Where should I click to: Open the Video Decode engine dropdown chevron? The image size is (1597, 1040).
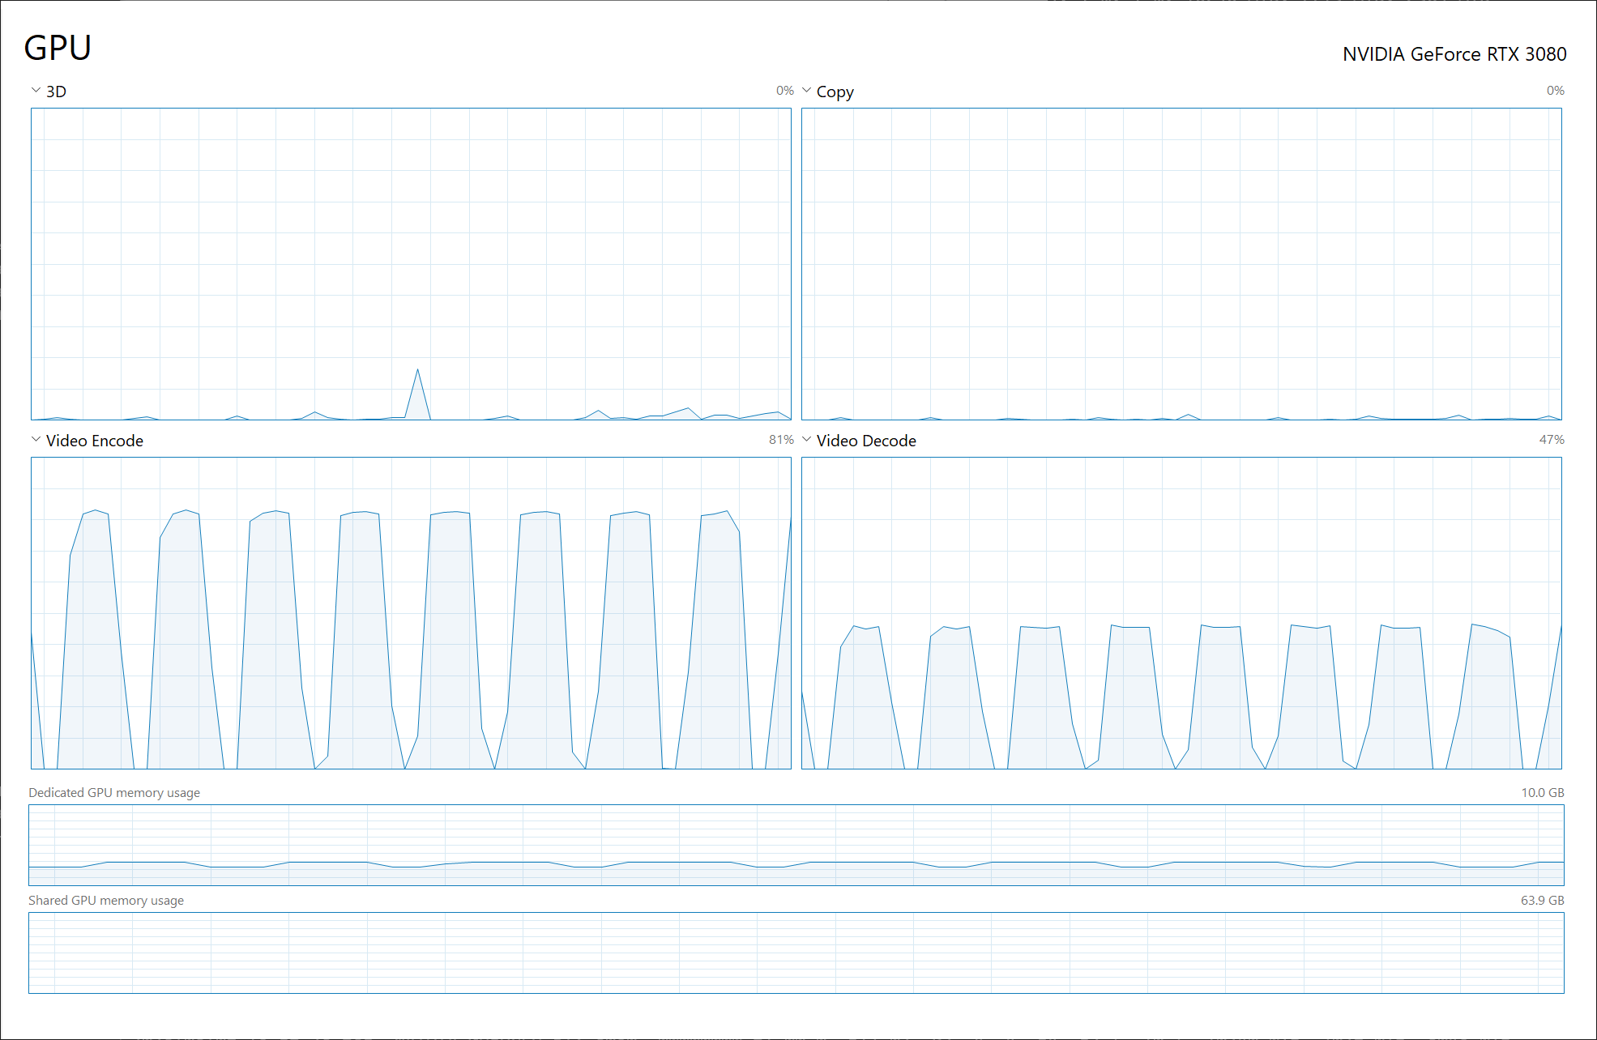(x=806, y=440)
